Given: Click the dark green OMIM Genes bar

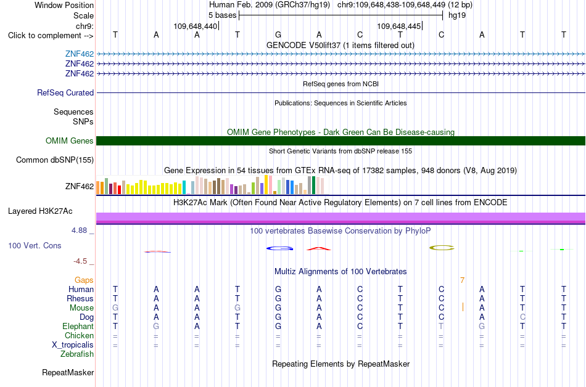Looking at the screenshot, I should pyautogui.click(x=340, y=141).
